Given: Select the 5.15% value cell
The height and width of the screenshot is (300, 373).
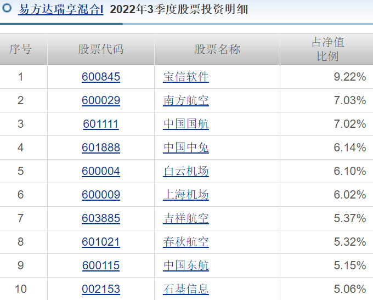Looking at the screenshot, I should [326, 265].
